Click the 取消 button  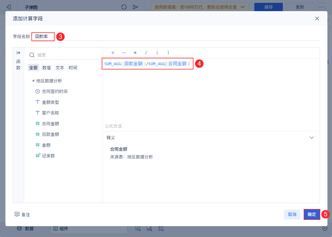(x=292, y=214)
